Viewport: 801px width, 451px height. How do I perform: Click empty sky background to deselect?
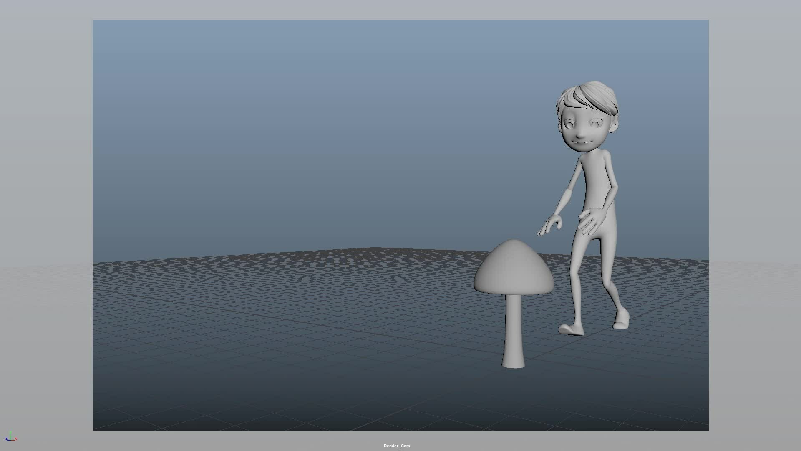[292, 125]
